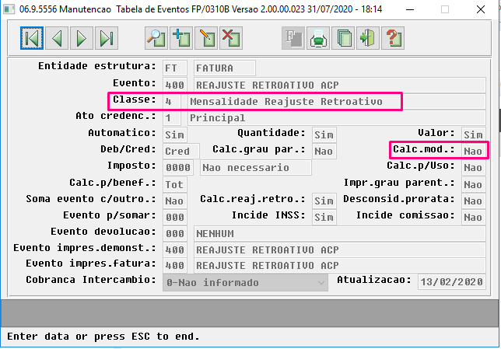Click the 'Cobranca Intercambio:' label
This screenshot has height=349, width=501.
91,280
